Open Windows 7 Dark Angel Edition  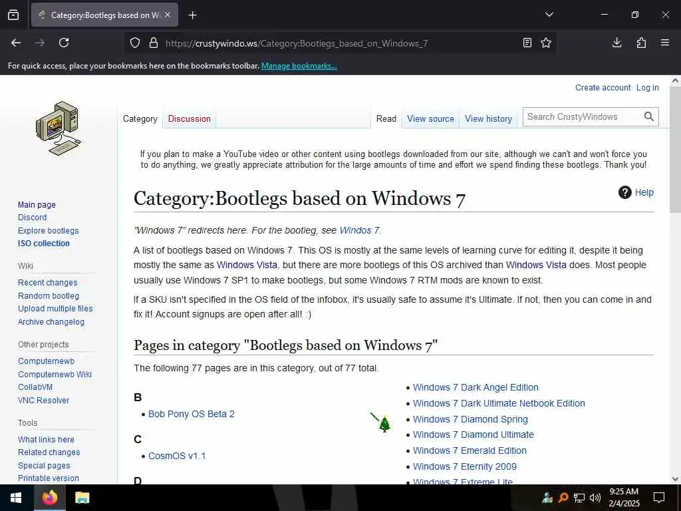[476, 387]
